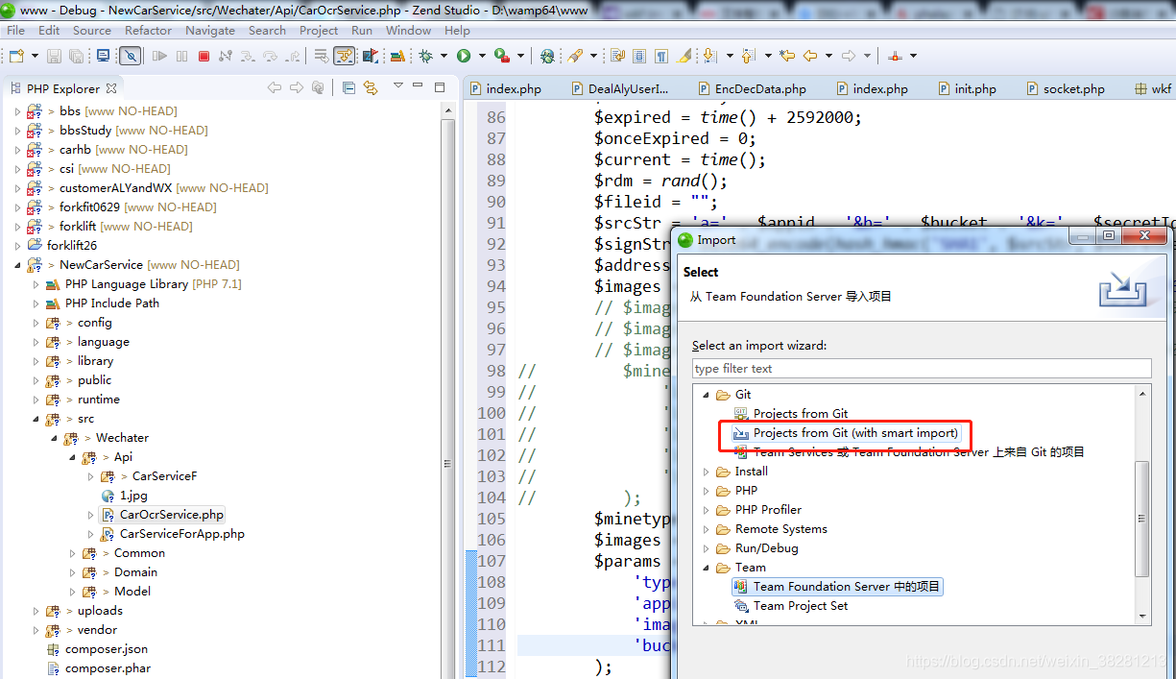Click the green Run icon
The width and height of the screenshot is (1176, 679).
tap(464, 56)
